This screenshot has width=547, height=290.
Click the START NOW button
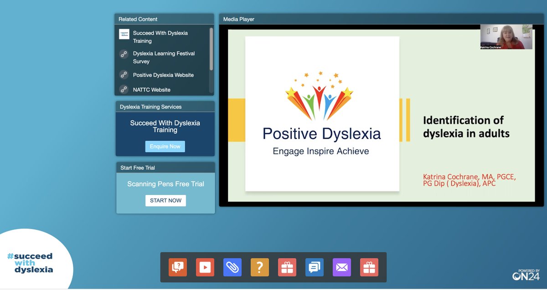coord(165,200)
